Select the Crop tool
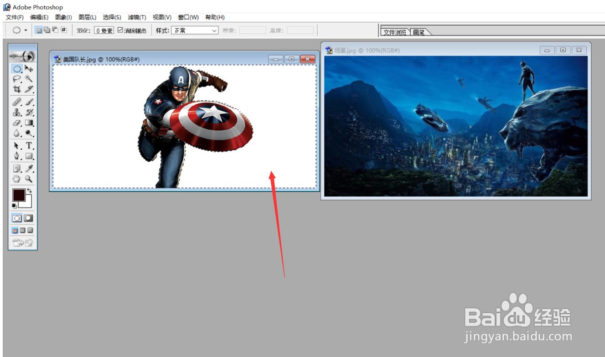This screenshot has width=605, height=357. pos(17,90)
